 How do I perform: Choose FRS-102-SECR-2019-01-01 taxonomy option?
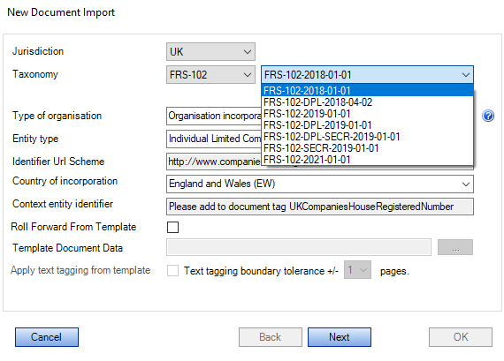pyautogui.click(x=367, y=148)
